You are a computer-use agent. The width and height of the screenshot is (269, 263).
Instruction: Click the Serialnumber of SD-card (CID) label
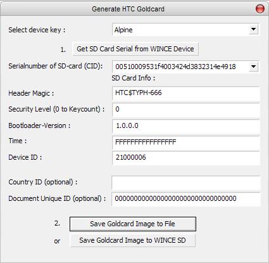click(x=56, y=66)
